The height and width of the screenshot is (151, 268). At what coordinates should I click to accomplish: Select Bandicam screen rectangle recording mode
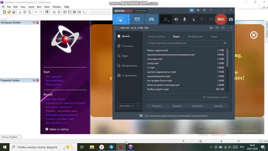coord(120,19)
